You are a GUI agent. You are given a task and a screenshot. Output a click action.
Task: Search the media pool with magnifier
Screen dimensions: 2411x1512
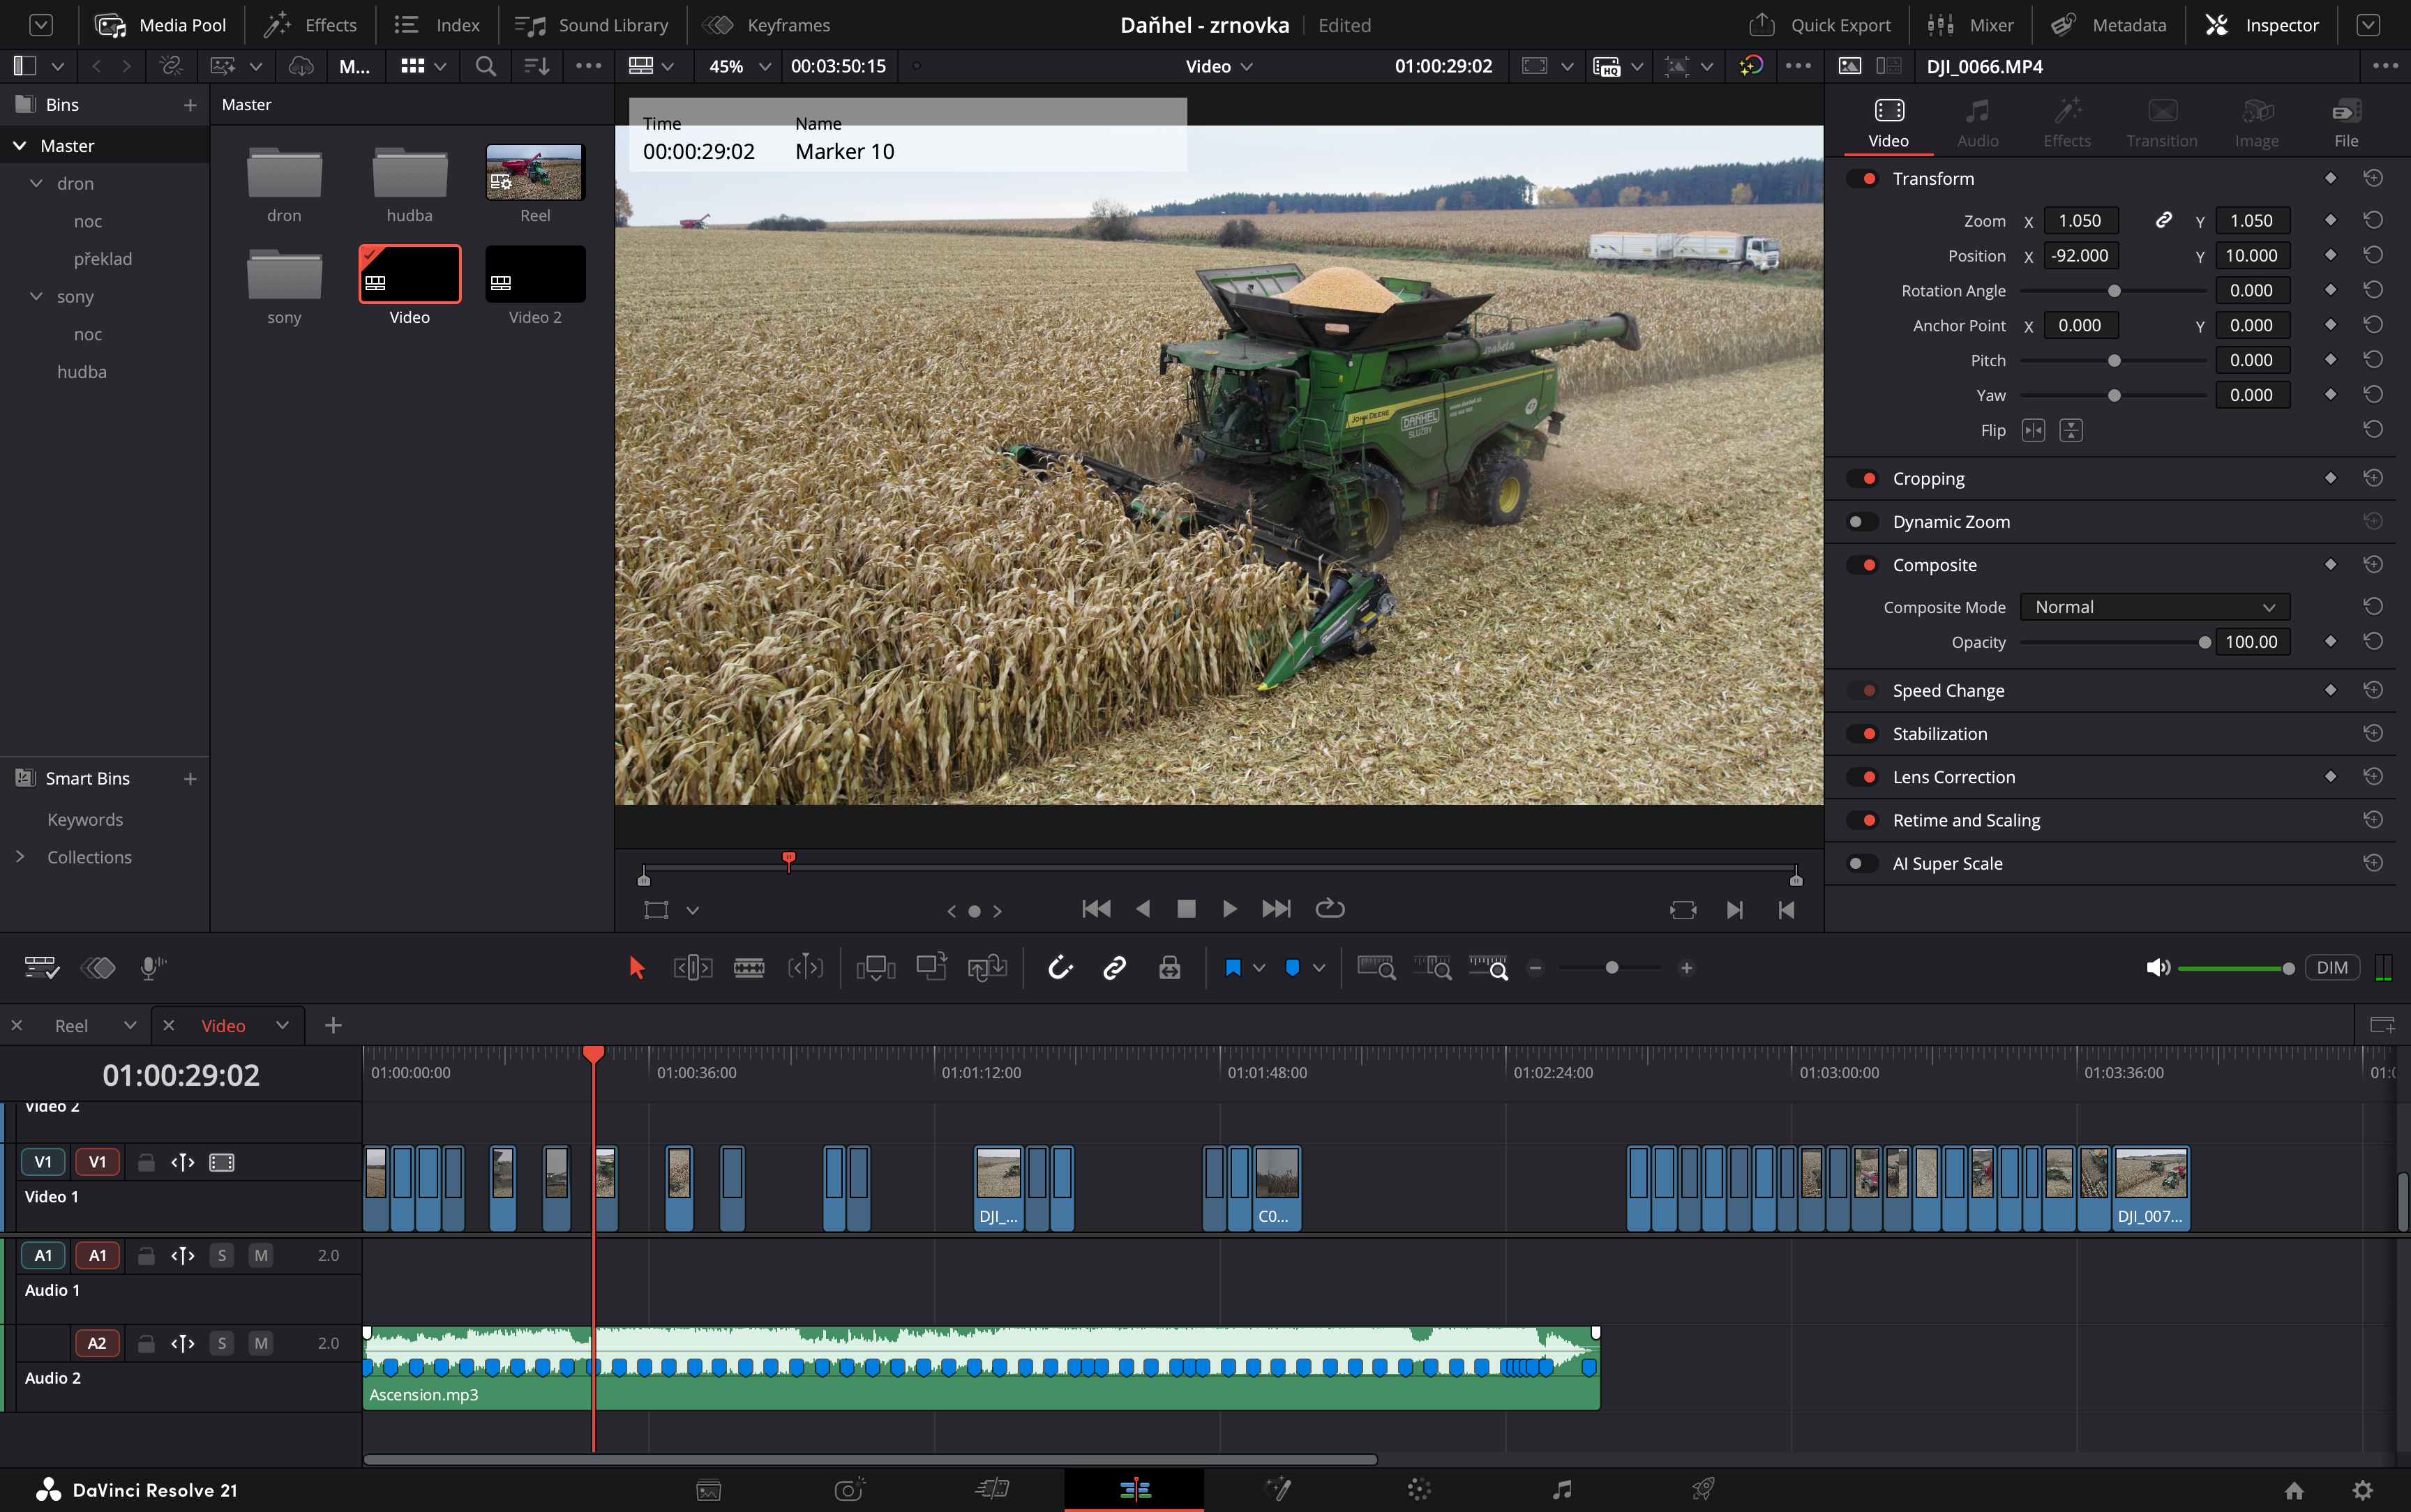pyautogui.click(x=485, y=66)
